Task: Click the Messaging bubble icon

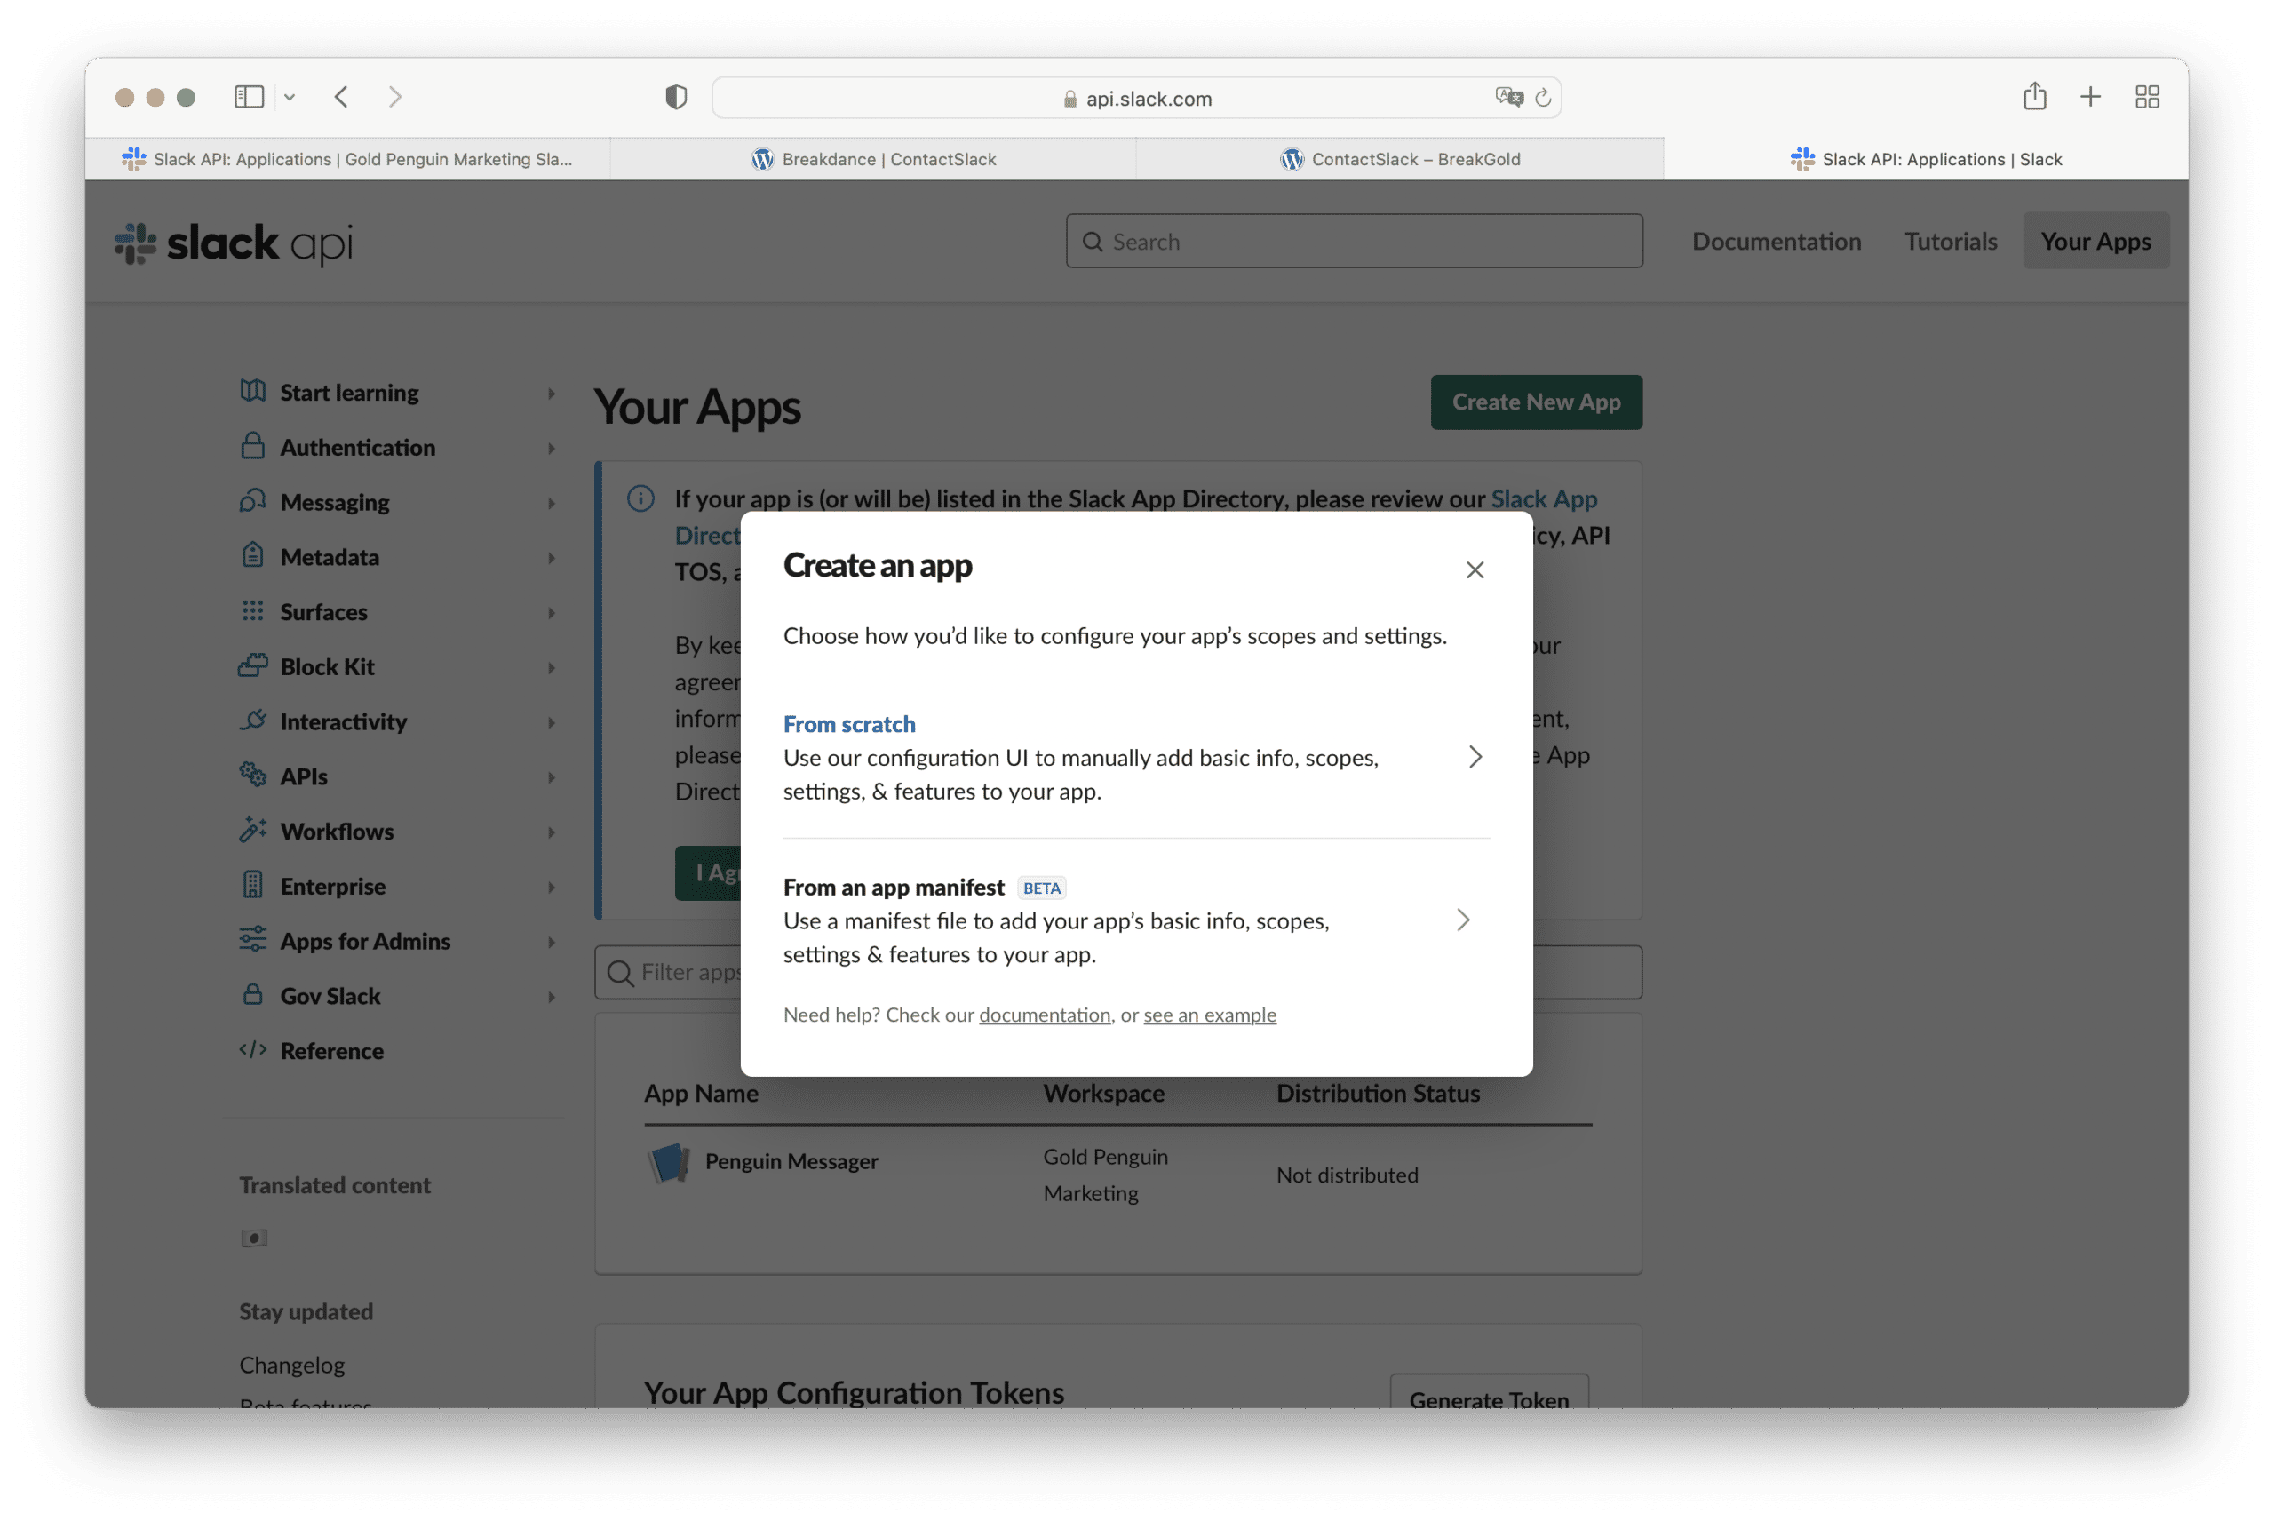Action: pos(253,500)
